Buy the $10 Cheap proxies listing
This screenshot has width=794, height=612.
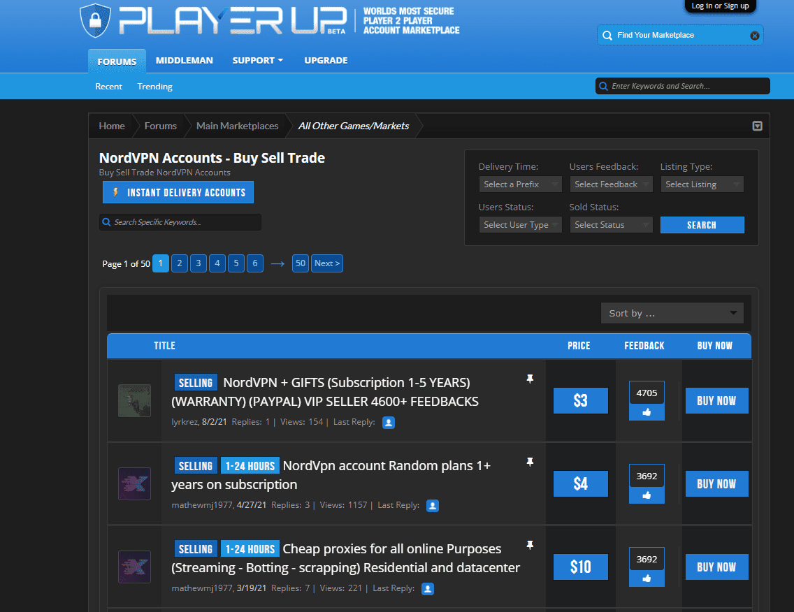pyautogui.click(x=716, y=567)
